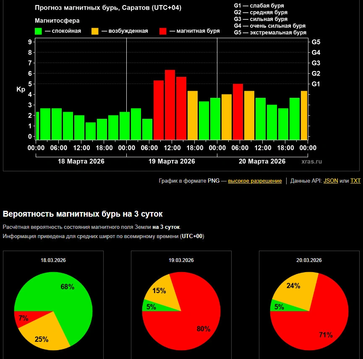Open the высокое разрешение PNG link

[x=255, y=181]
